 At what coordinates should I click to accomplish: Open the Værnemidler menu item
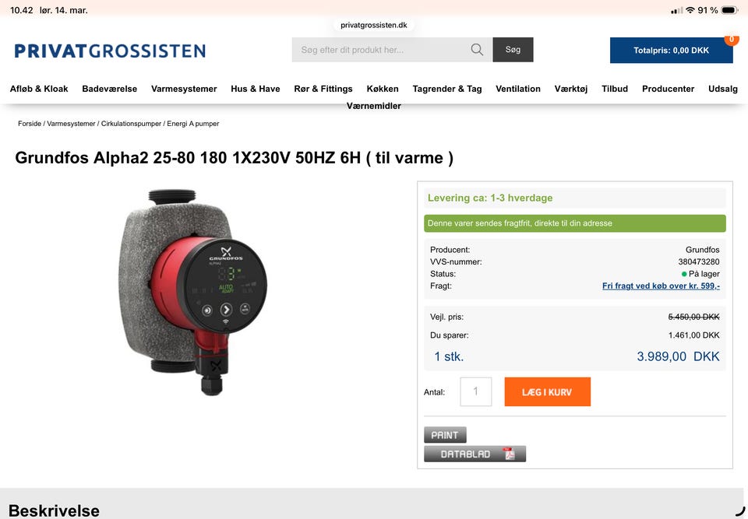[373, 106]
